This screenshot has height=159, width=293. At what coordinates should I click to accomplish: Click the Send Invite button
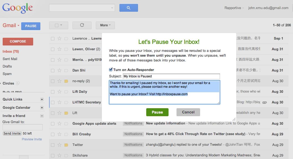[x=12, y=133]
